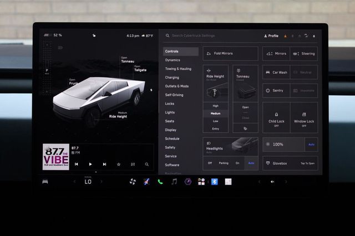Open Locks settings
355x236 pixels.
170,104
